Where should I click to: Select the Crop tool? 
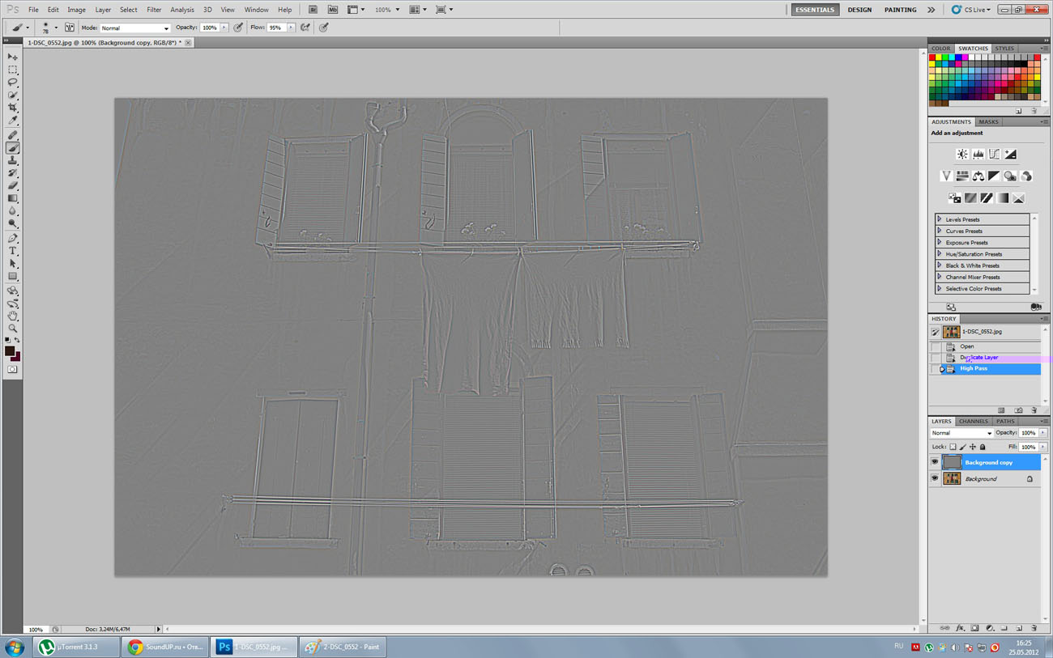[x=13, y=108]
